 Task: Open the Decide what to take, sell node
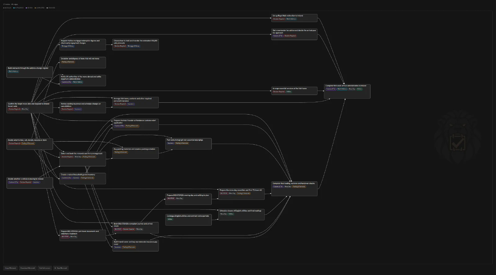click(30, 144)
